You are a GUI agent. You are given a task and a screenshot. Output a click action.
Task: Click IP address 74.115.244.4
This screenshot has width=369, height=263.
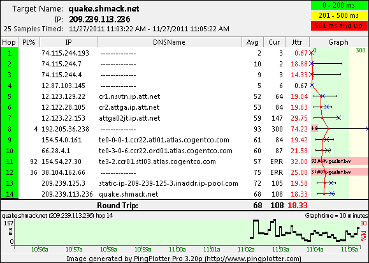[x=61, y=75]
